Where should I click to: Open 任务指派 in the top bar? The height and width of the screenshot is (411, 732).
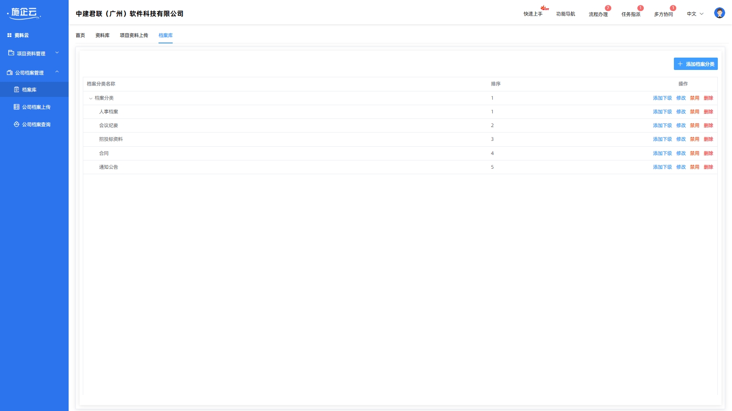coord(631,14)
